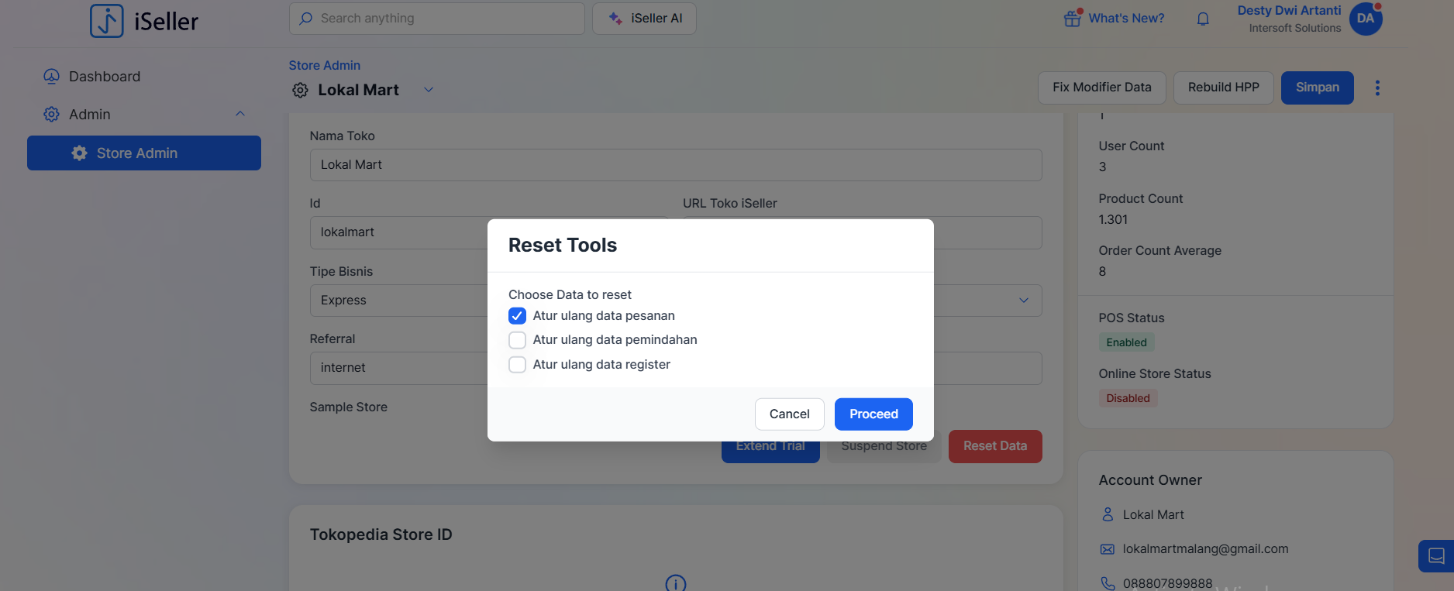Open the notifications bell
This screenshot has height=591, width=1454.
pyautogui.click(x=1203, y=19)
